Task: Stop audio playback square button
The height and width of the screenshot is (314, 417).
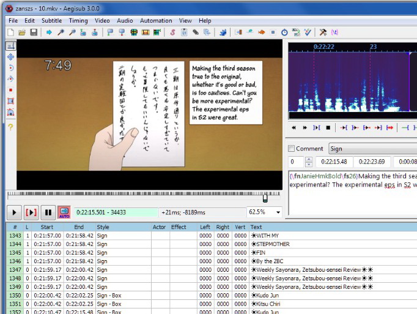Action: pos(328,128)
